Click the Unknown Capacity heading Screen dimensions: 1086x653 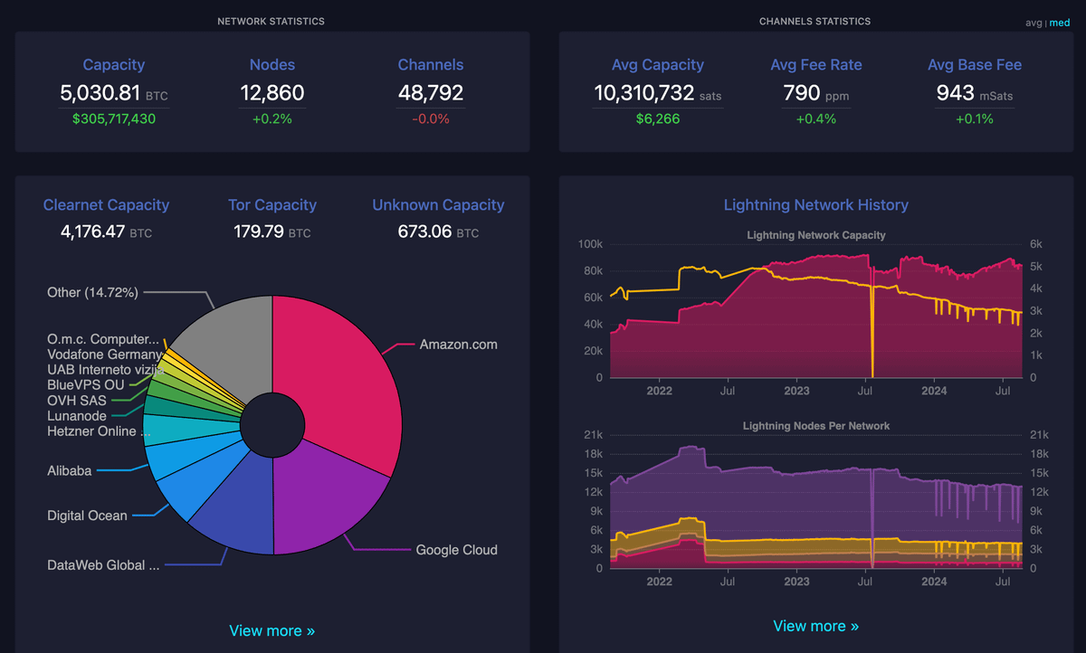click(x=438, y=205)
